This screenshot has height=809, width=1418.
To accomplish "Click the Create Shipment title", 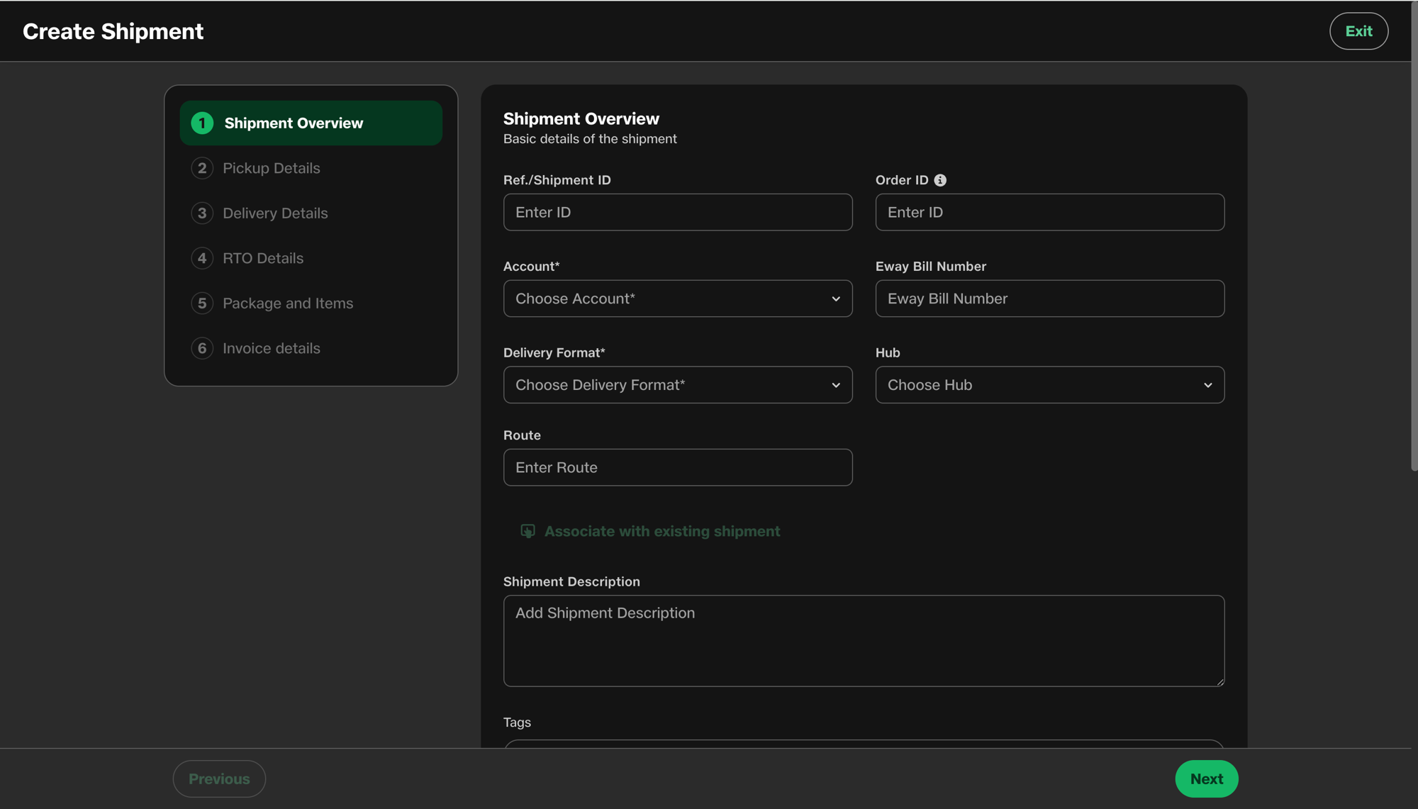I will (113, 31).
